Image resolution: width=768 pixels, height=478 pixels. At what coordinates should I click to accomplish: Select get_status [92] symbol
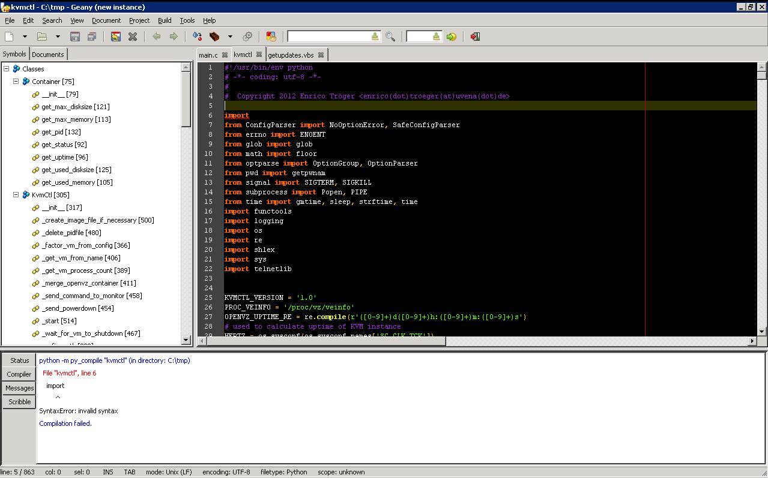pyautogui.click(x=64, y=145)
